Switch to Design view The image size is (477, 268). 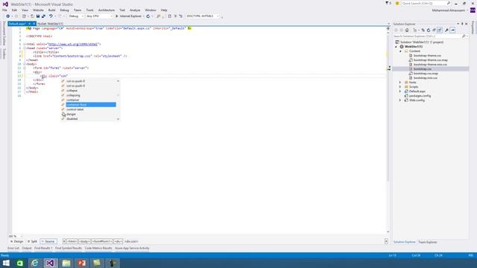(16, 241)
